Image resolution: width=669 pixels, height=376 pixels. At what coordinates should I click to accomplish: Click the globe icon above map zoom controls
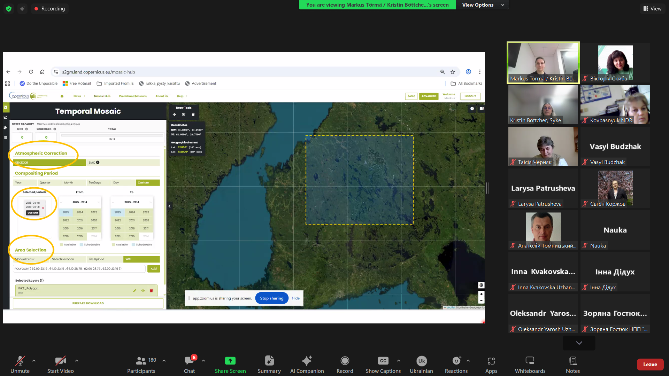tap(481, 285)
